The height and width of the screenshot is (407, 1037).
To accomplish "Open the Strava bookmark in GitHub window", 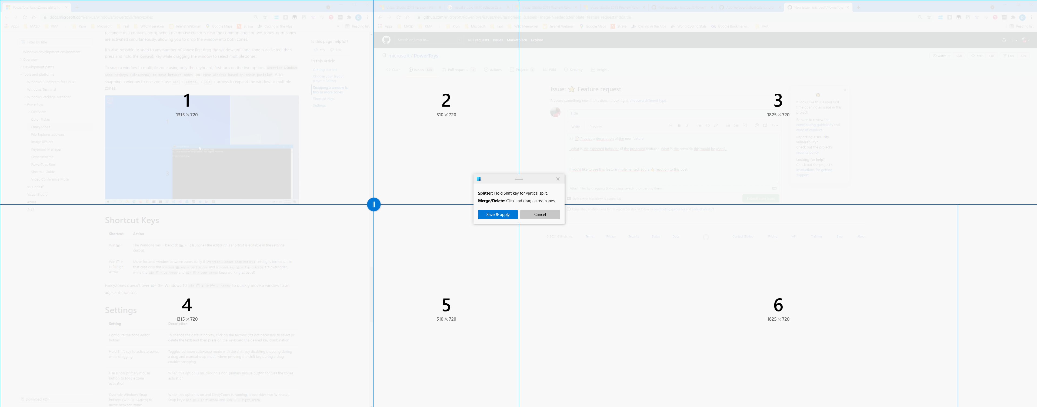I will click(x=619, y=26).
